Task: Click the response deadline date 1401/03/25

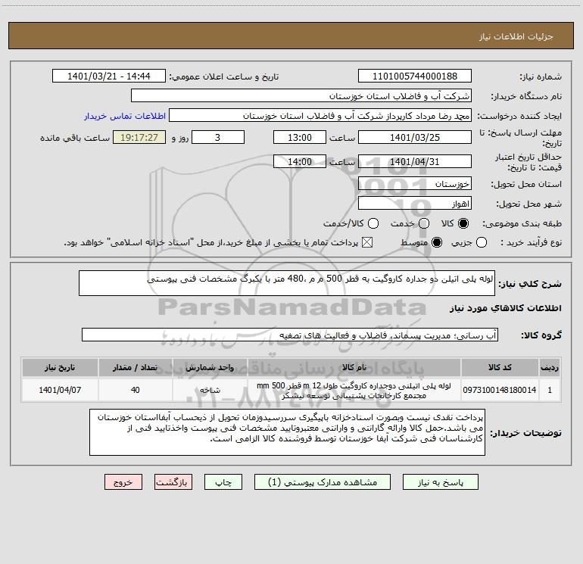Action: 415,137
